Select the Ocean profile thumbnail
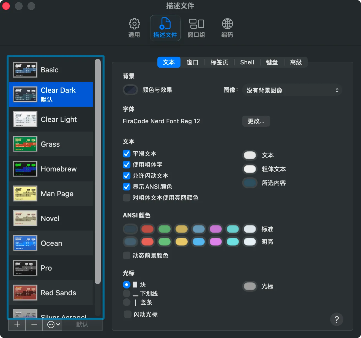The image size is (361, 338). tap(25, 243)
